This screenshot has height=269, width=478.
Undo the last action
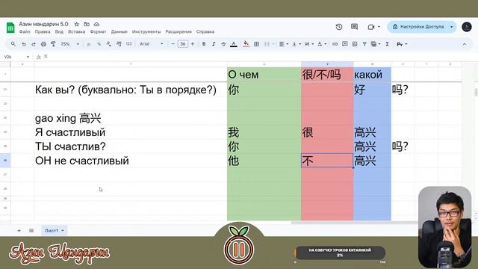click(24, 44)
